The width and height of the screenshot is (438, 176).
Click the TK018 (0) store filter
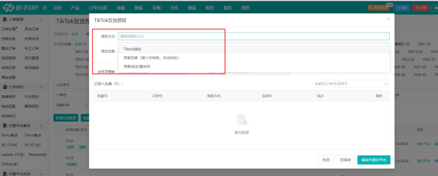tap(414, 52)
